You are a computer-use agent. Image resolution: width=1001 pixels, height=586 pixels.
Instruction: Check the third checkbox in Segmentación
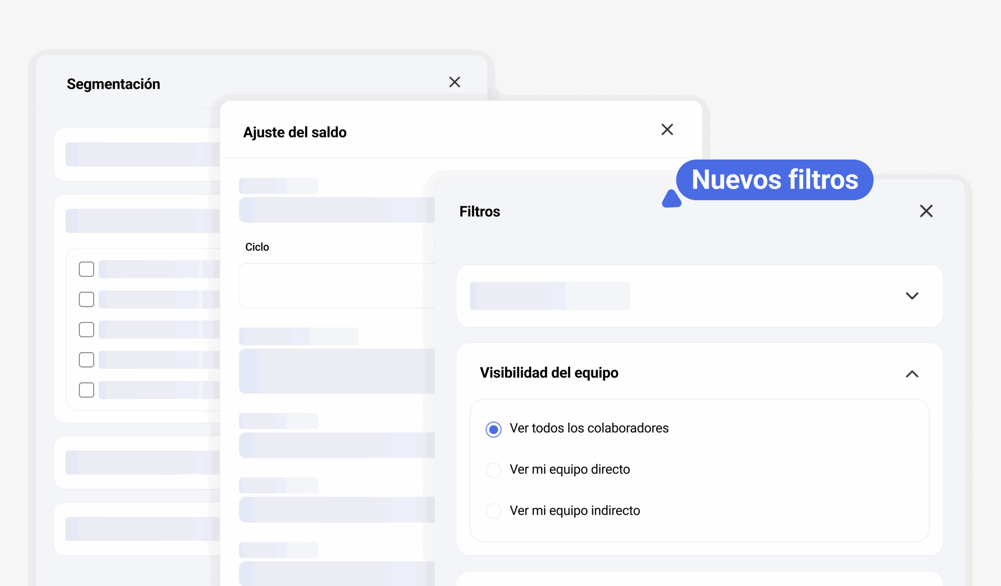[x=86, y=329]
